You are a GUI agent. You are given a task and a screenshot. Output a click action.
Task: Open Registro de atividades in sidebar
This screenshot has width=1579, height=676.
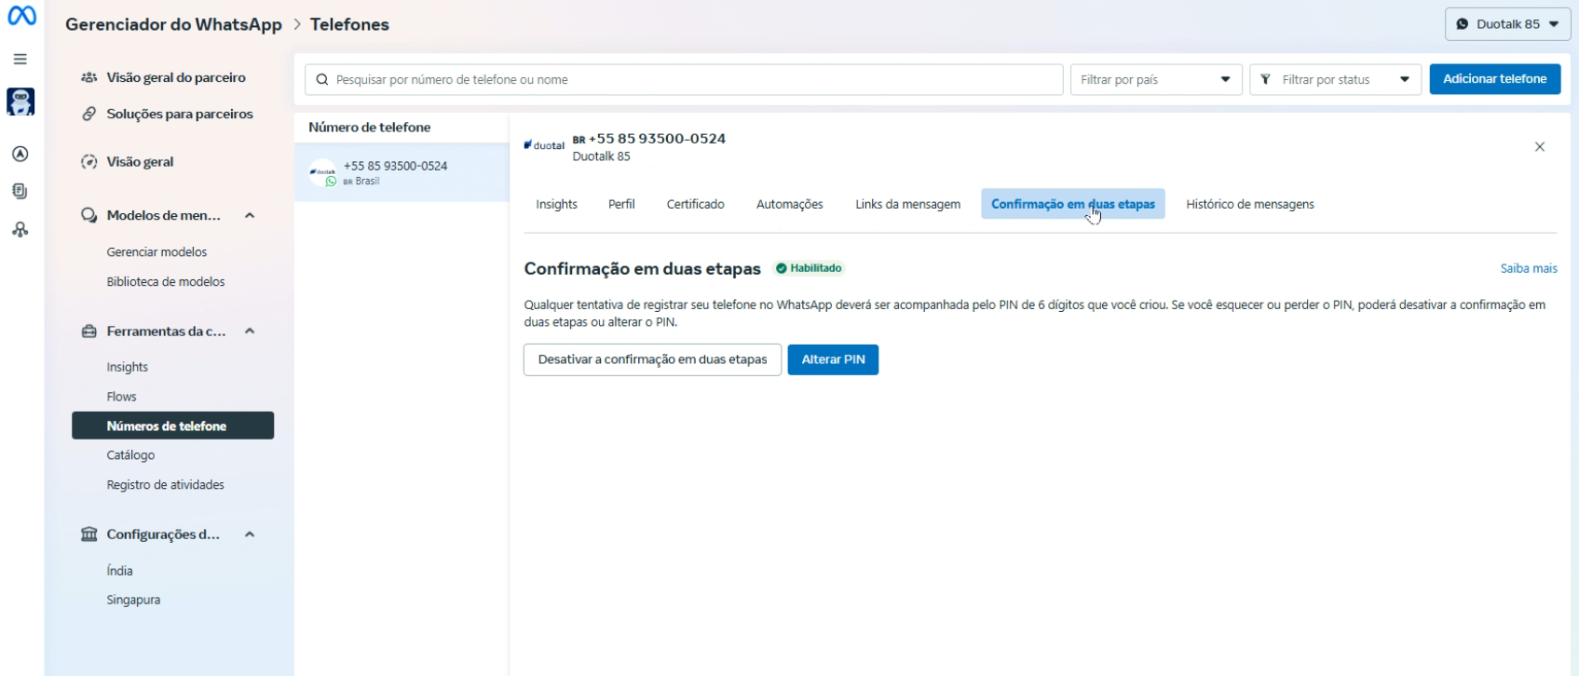click(166, 485)
